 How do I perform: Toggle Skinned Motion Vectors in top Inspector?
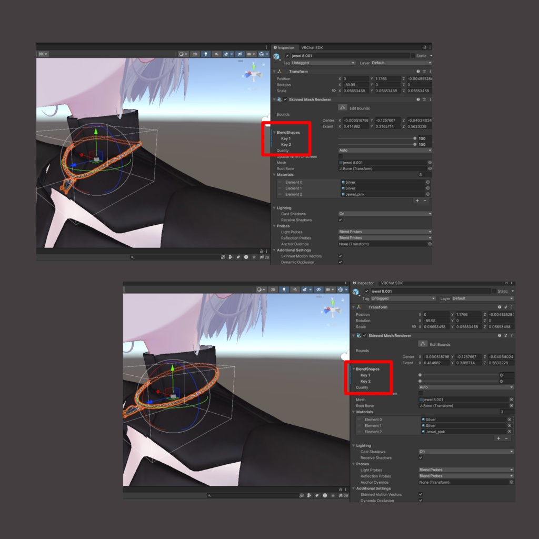pos(341,256)
